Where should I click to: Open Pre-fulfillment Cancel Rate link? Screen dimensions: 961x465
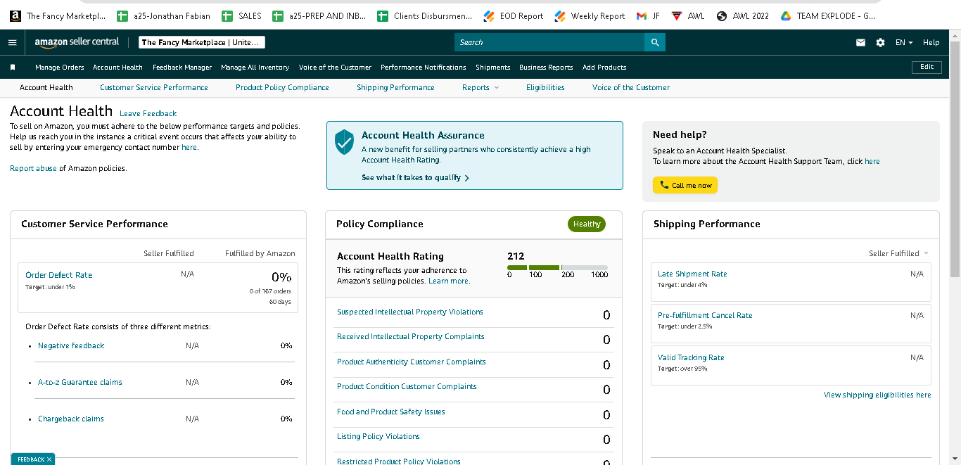click(x=705, y=315)
